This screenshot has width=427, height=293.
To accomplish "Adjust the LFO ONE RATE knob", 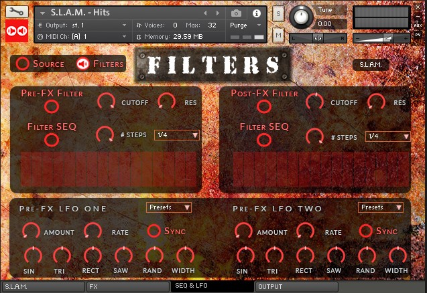I will point(93,231).
